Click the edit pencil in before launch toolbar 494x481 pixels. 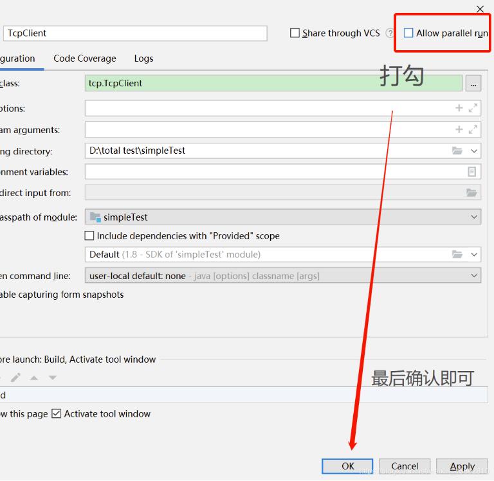[x=15, y=377]
